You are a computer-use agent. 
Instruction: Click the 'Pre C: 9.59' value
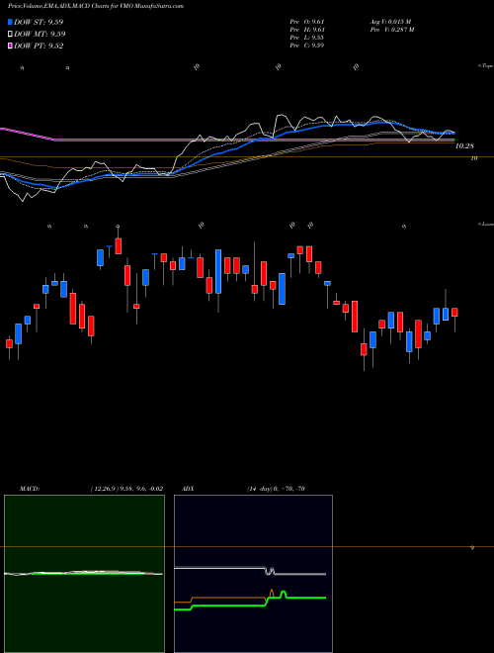(307, 46)
